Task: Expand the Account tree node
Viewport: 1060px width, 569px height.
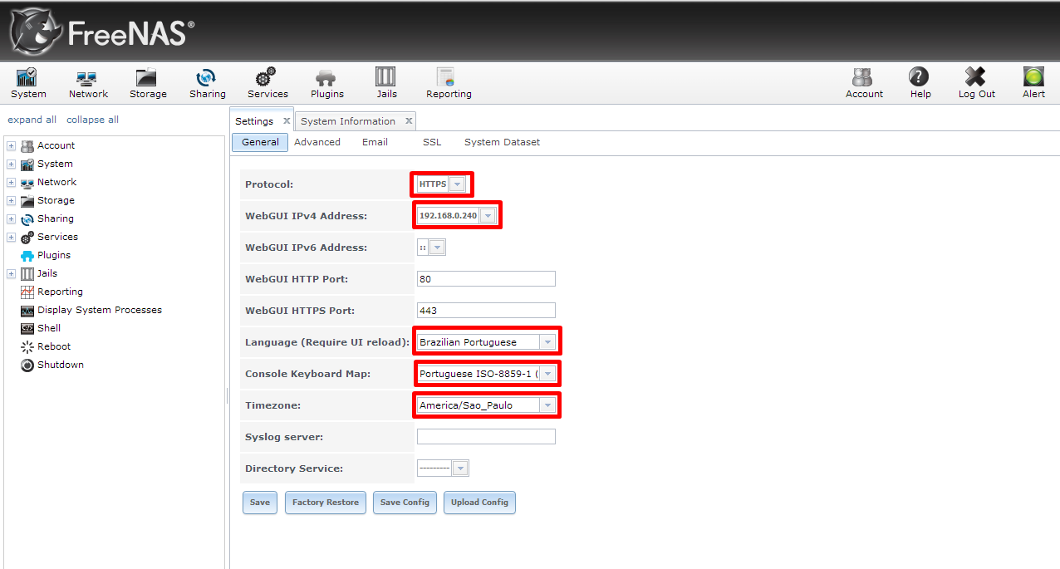Action: (x=12, y=146)
